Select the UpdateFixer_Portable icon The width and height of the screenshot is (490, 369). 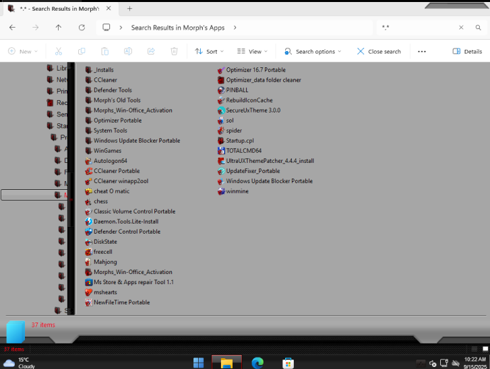(x=221, y=171)
